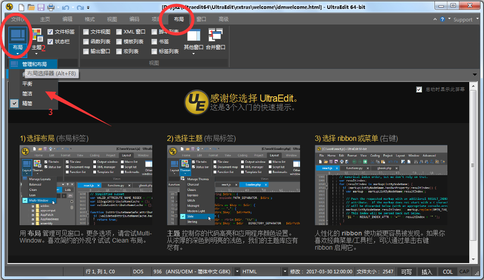Choose the 平衡 layout option
The height and width of the screenshot is (280, 484).
pos(33,84)
